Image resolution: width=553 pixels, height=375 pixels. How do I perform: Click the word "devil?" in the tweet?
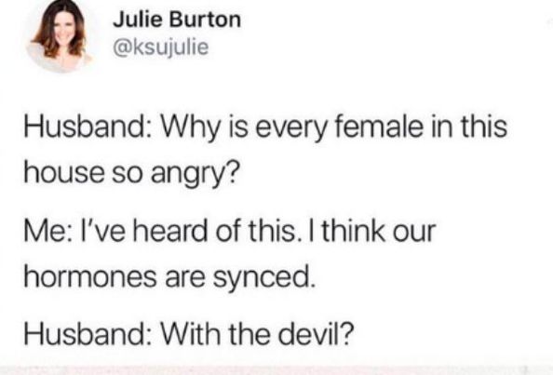click(x=316, y=333)
